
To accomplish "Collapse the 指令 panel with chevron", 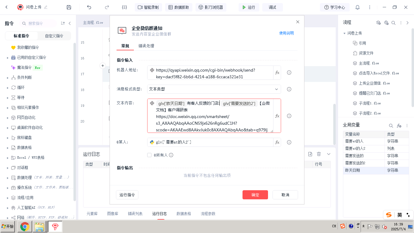I will [x=70, y=23].
